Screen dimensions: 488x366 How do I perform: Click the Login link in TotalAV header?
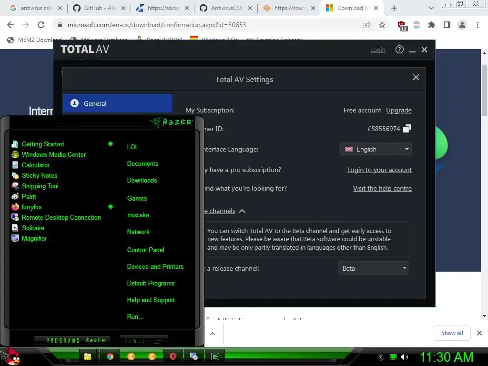click(x=377, y=50)
